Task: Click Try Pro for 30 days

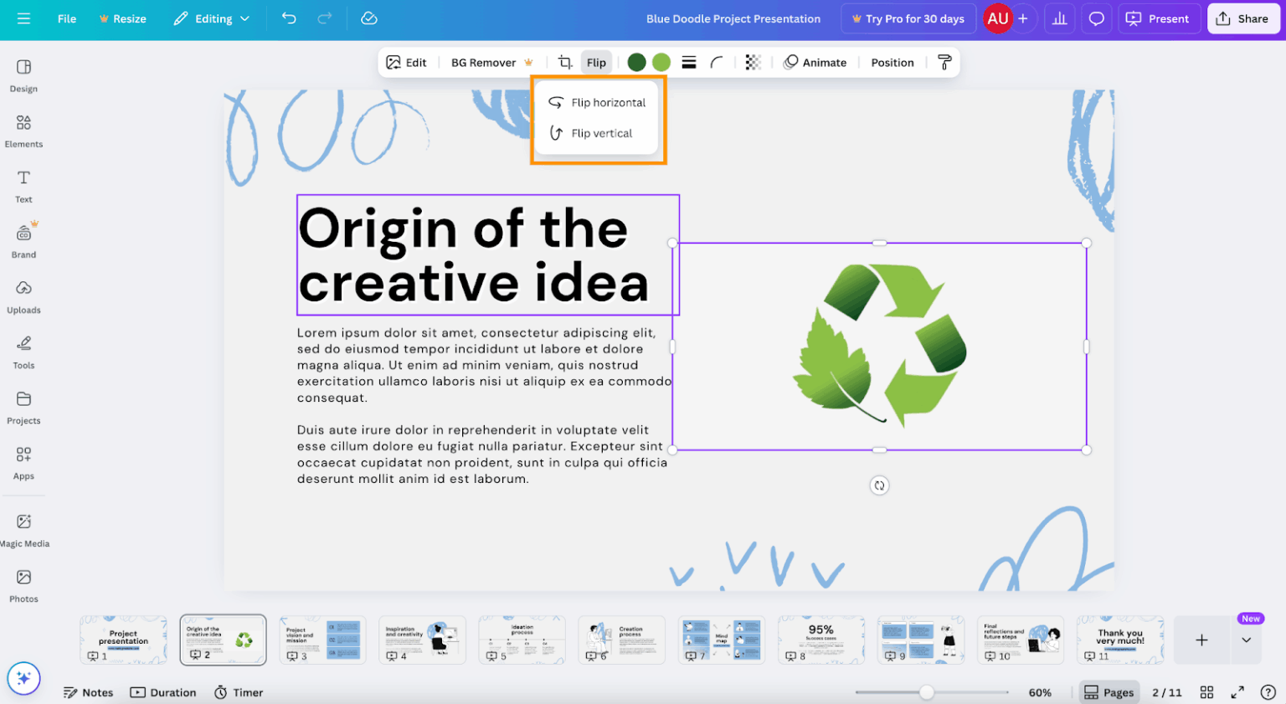Action: [x=908, y=18]
